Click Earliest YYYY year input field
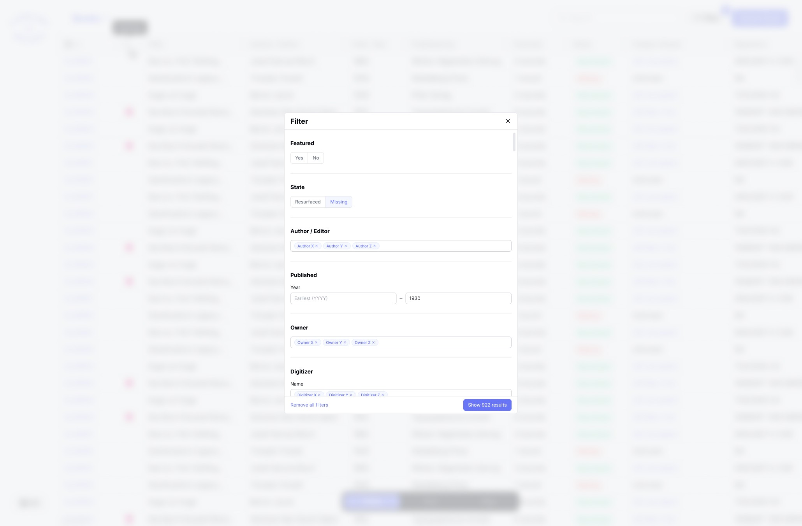 (x=343, y=298)
